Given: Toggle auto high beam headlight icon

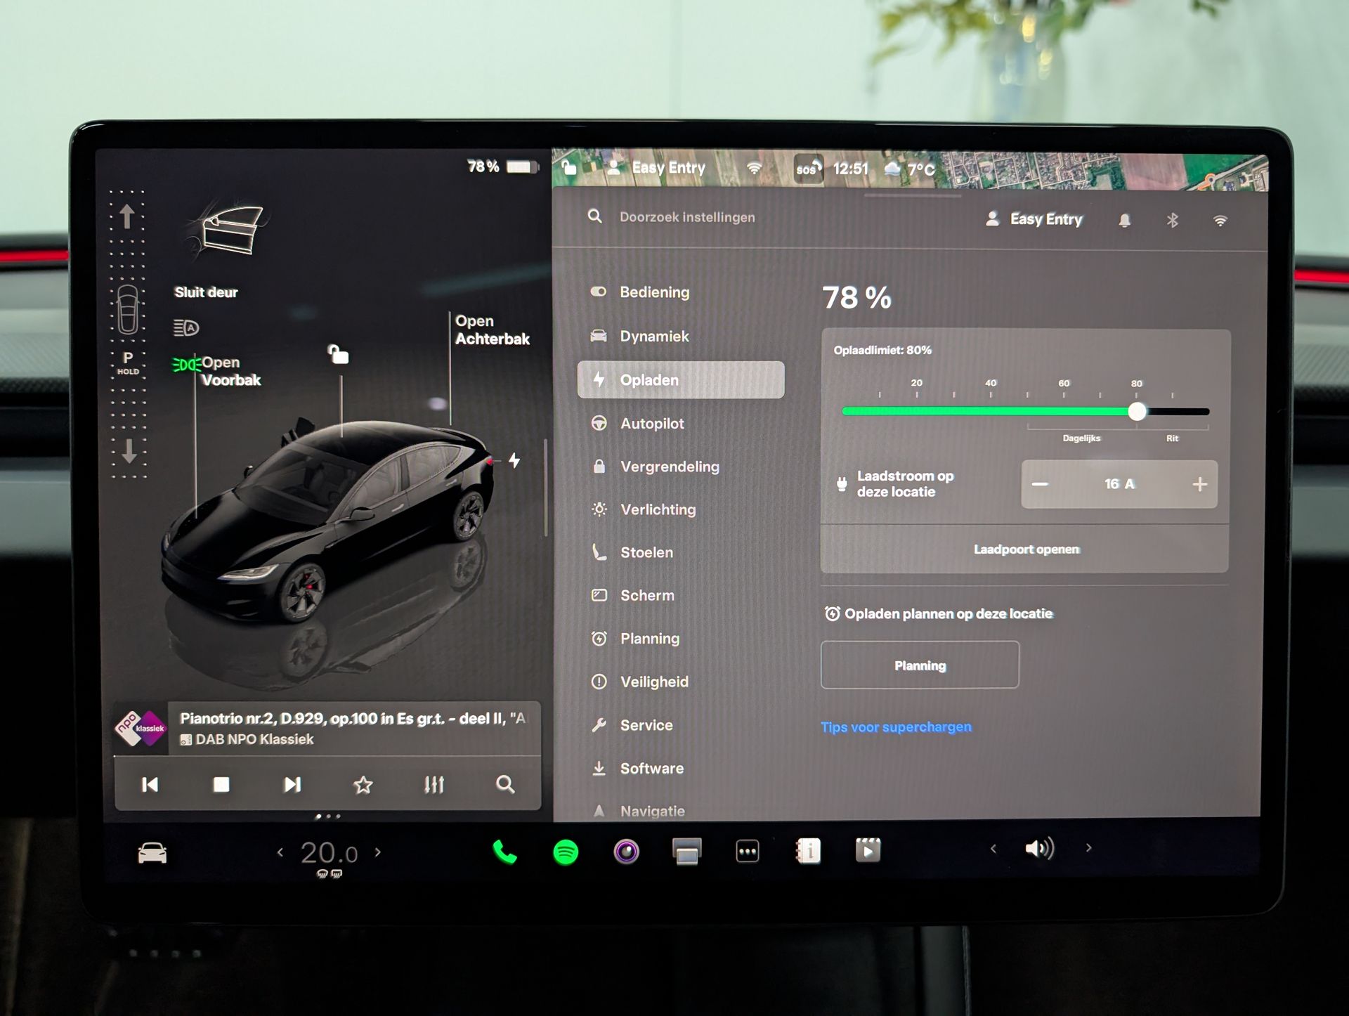Looking at the screenshot, I should pos(186,327).
